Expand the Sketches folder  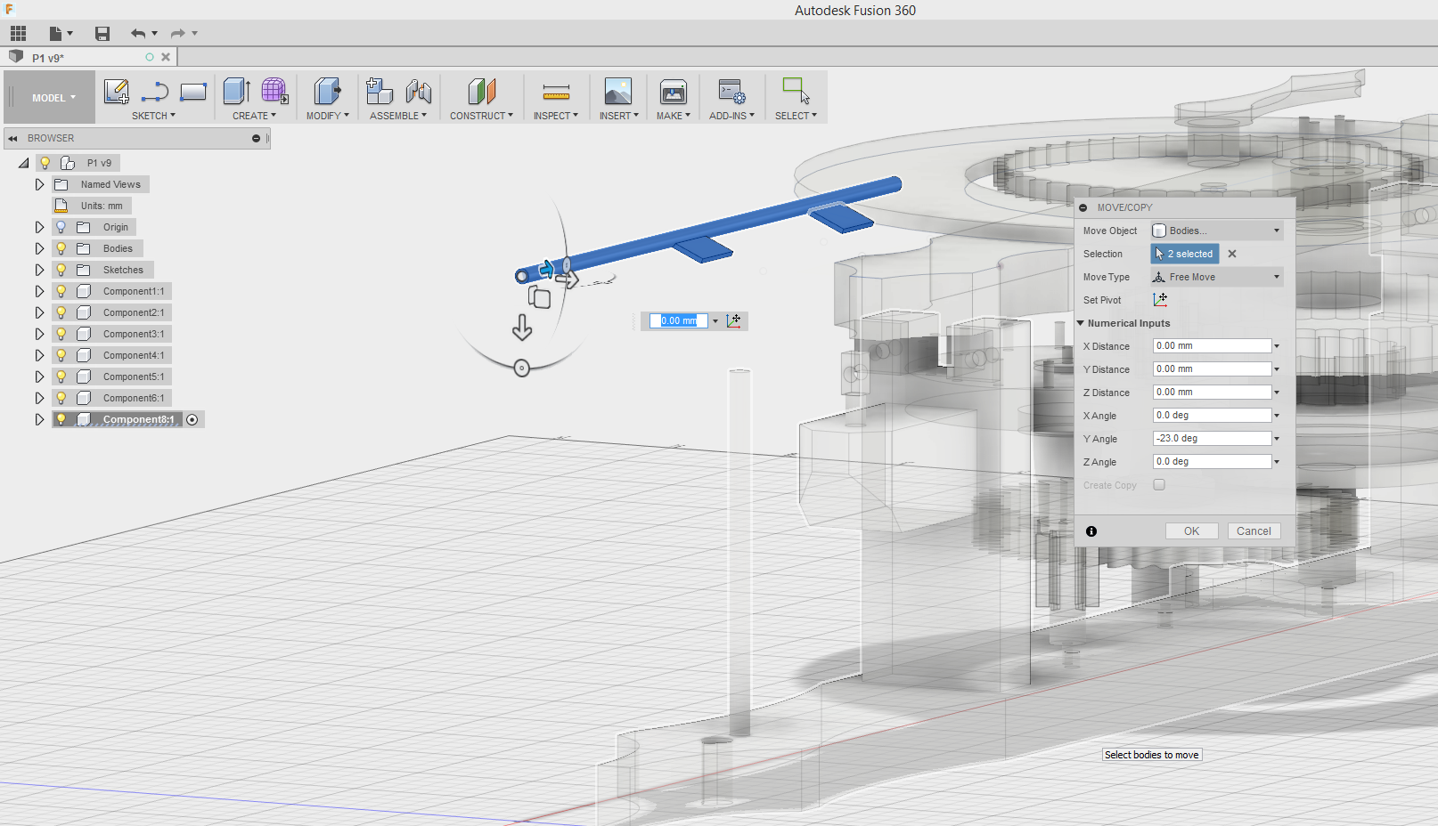pyautogui.click(x=39, y=270)
